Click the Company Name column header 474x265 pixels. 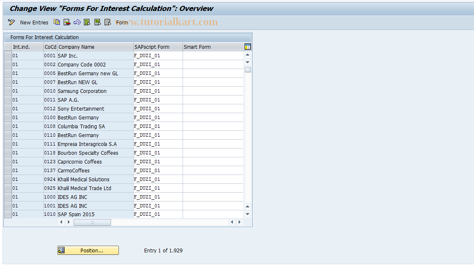pos(95,47)
